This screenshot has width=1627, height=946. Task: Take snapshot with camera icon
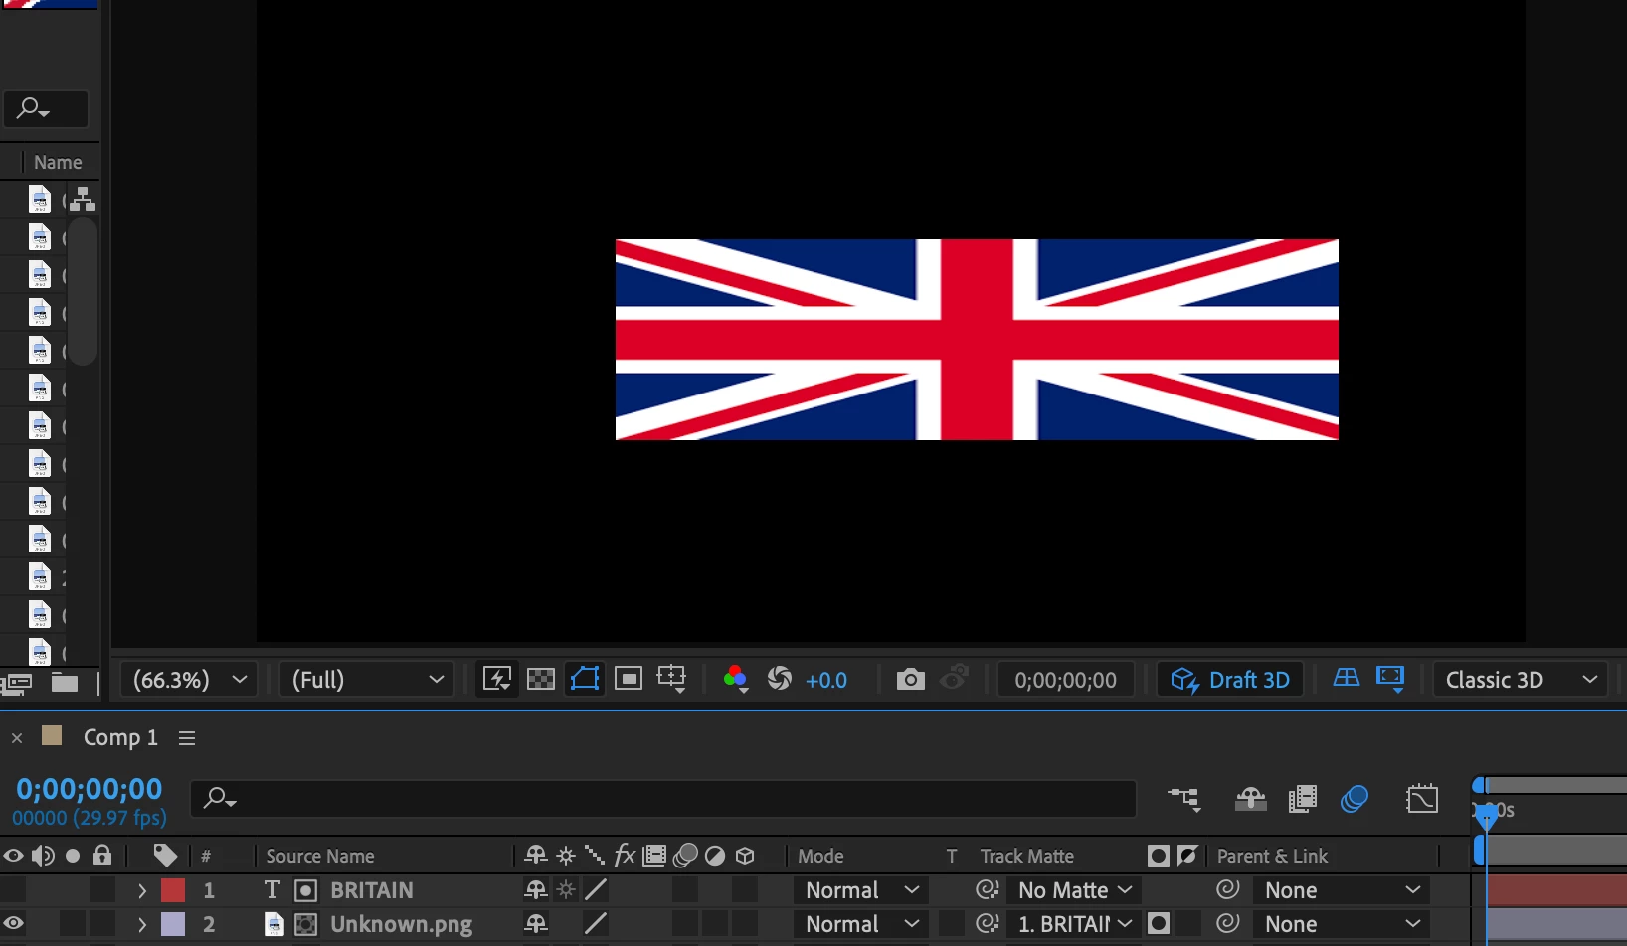coord(910,680)
